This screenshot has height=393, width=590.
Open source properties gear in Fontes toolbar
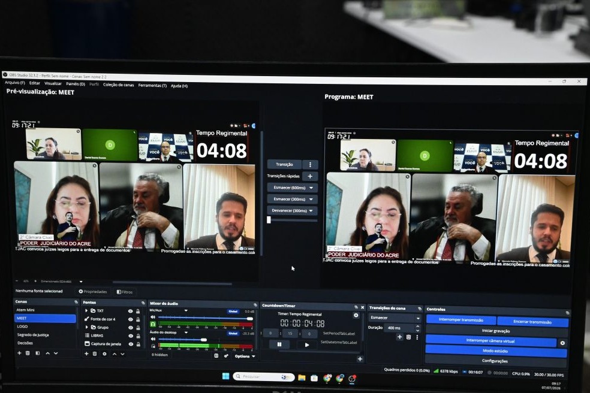coord(104,354)
